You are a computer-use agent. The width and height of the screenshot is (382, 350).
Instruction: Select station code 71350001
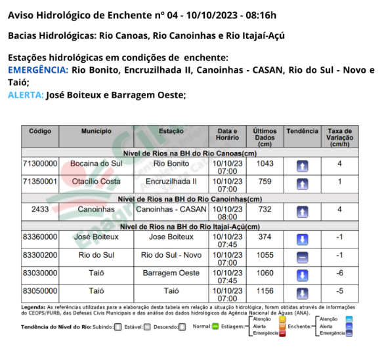[x=40, y=182]
